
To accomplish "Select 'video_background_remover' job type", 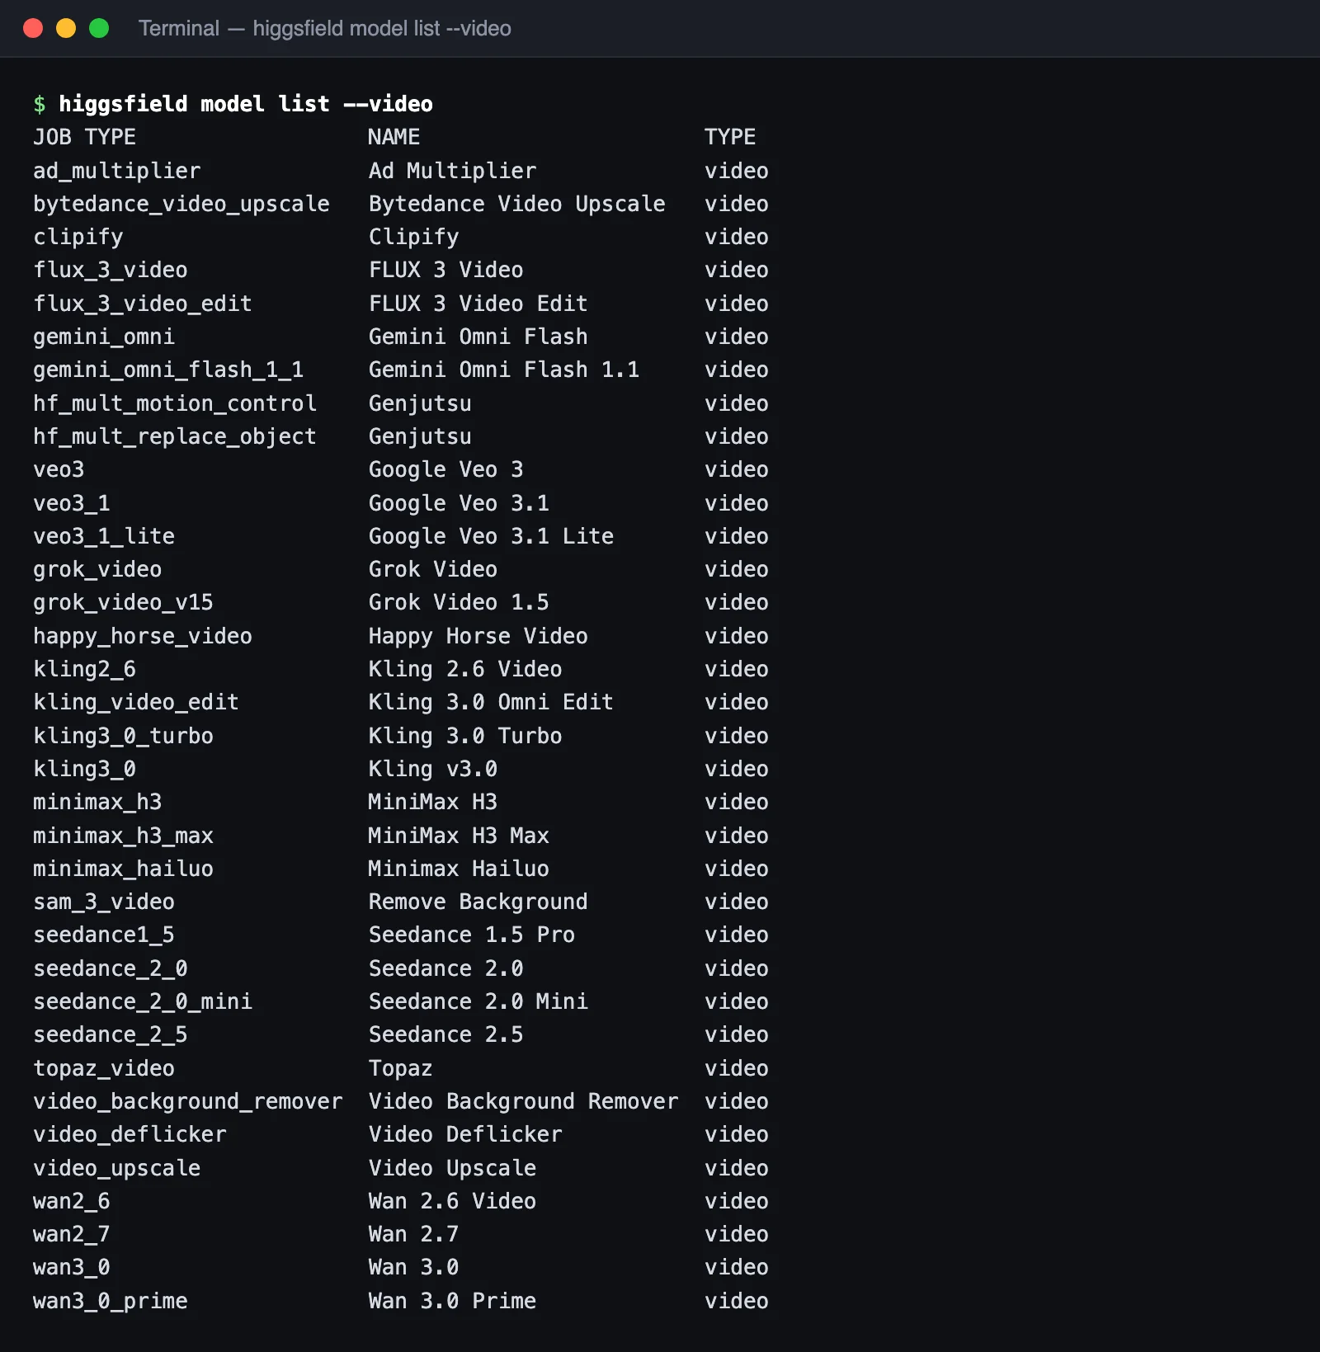I will pyautogui.click(x=188, y=1101).
